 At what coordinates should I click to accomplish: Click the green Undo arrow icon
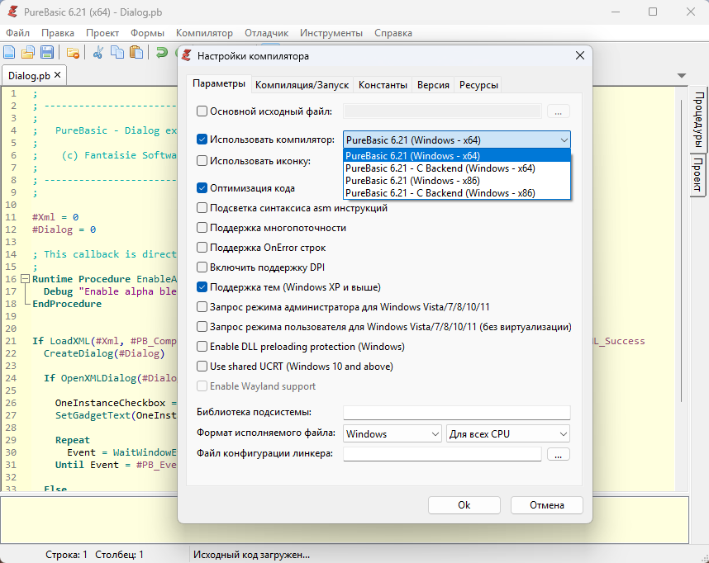point(162,52)
